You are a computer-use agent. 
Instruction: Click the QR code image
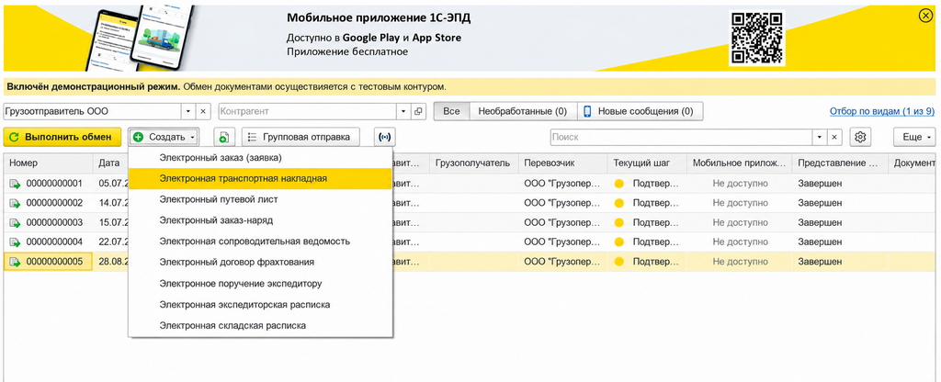pos(756,38)
